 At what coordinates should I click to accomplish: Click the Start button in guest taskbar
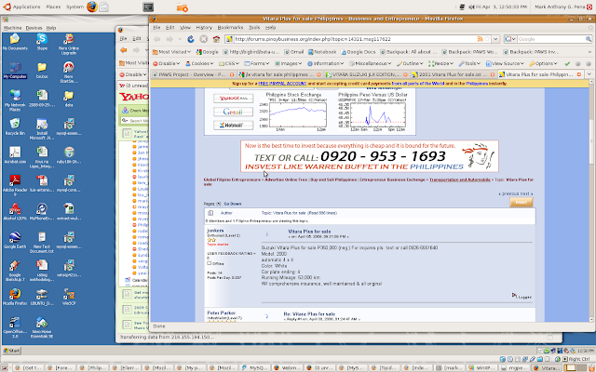point(11,351)
